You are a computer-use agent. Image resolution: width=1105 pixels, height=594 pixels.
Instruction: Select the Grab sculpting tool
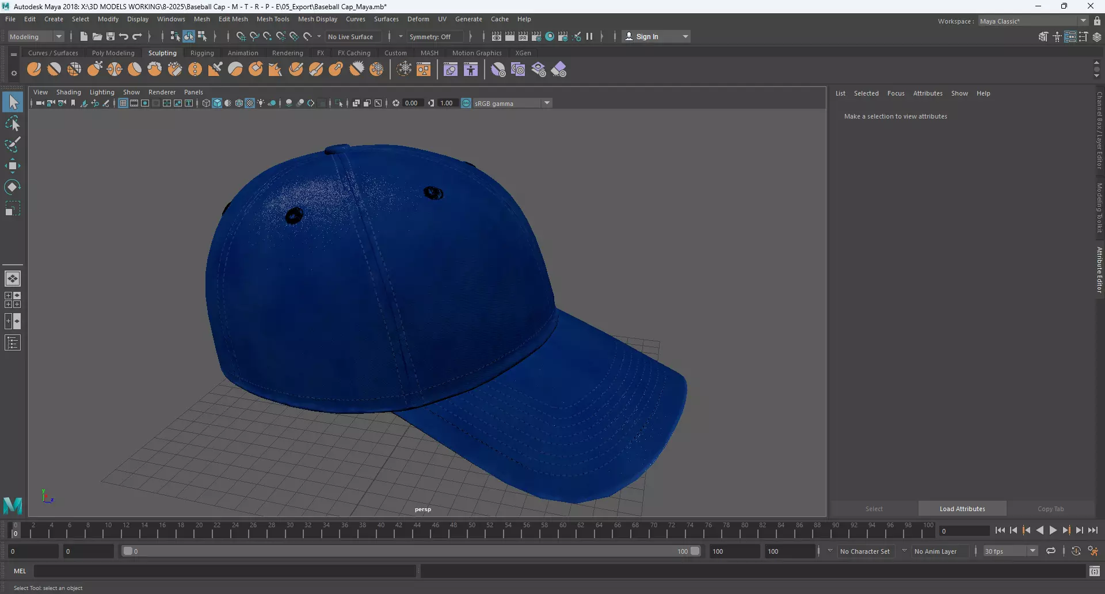94,70
